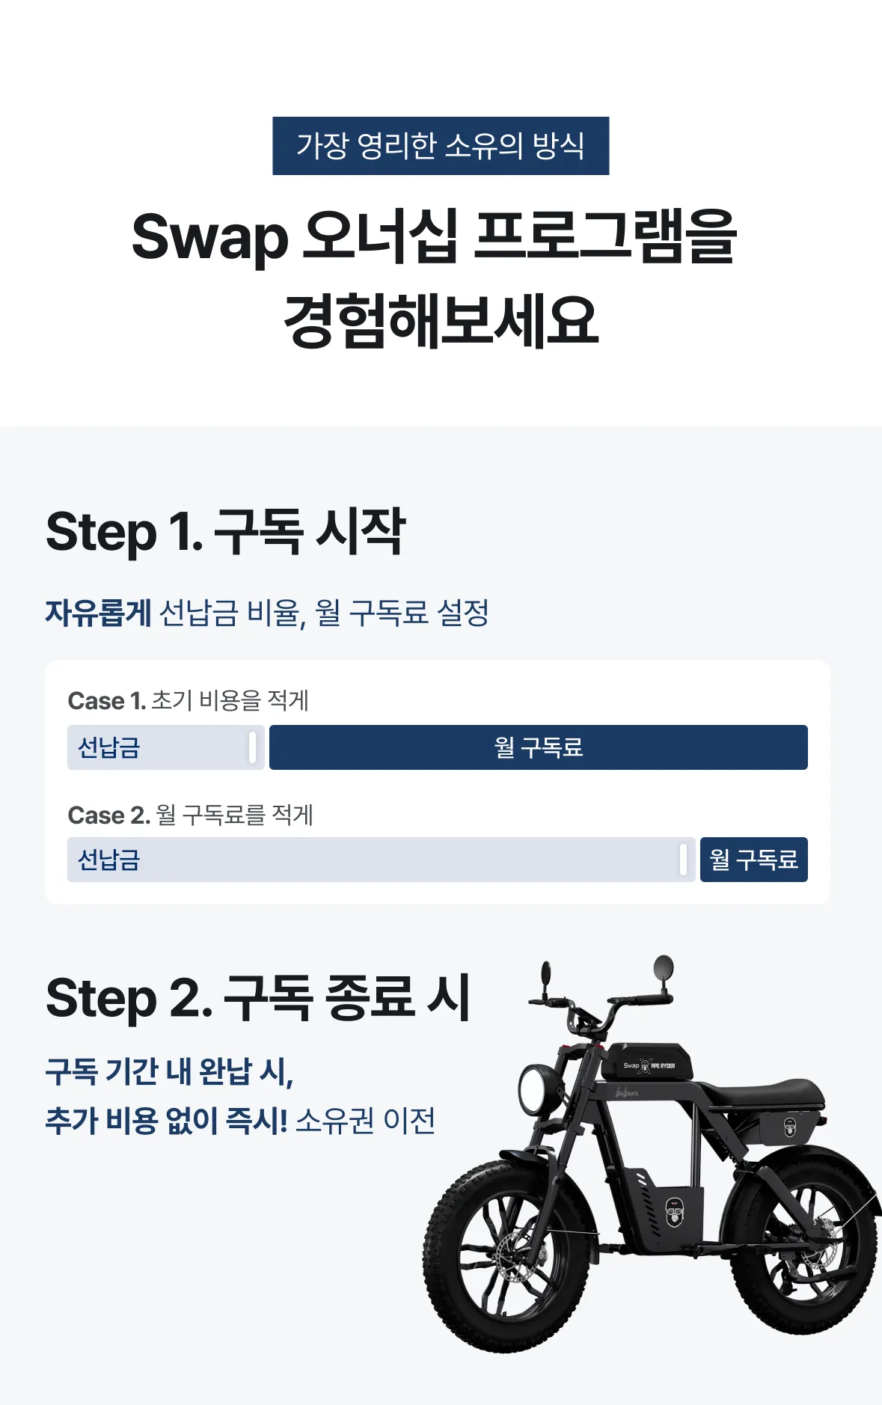Click the round right-side mirror on the handlebar
The width and height of the screenshot is (882, 1405).
(663, 967)
